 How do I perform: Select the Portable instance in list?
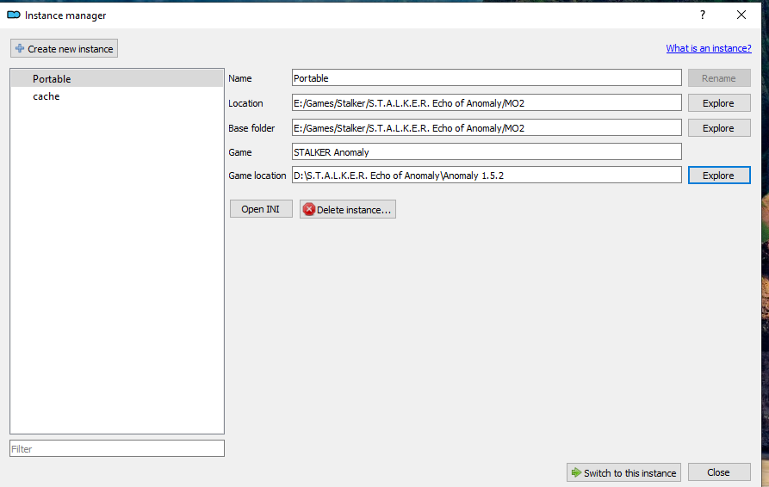click(x=117, y=79)
